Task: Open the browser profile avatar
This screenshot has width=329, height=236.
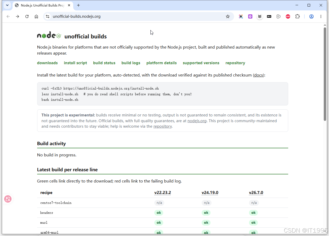Action: tap(311, 16)
